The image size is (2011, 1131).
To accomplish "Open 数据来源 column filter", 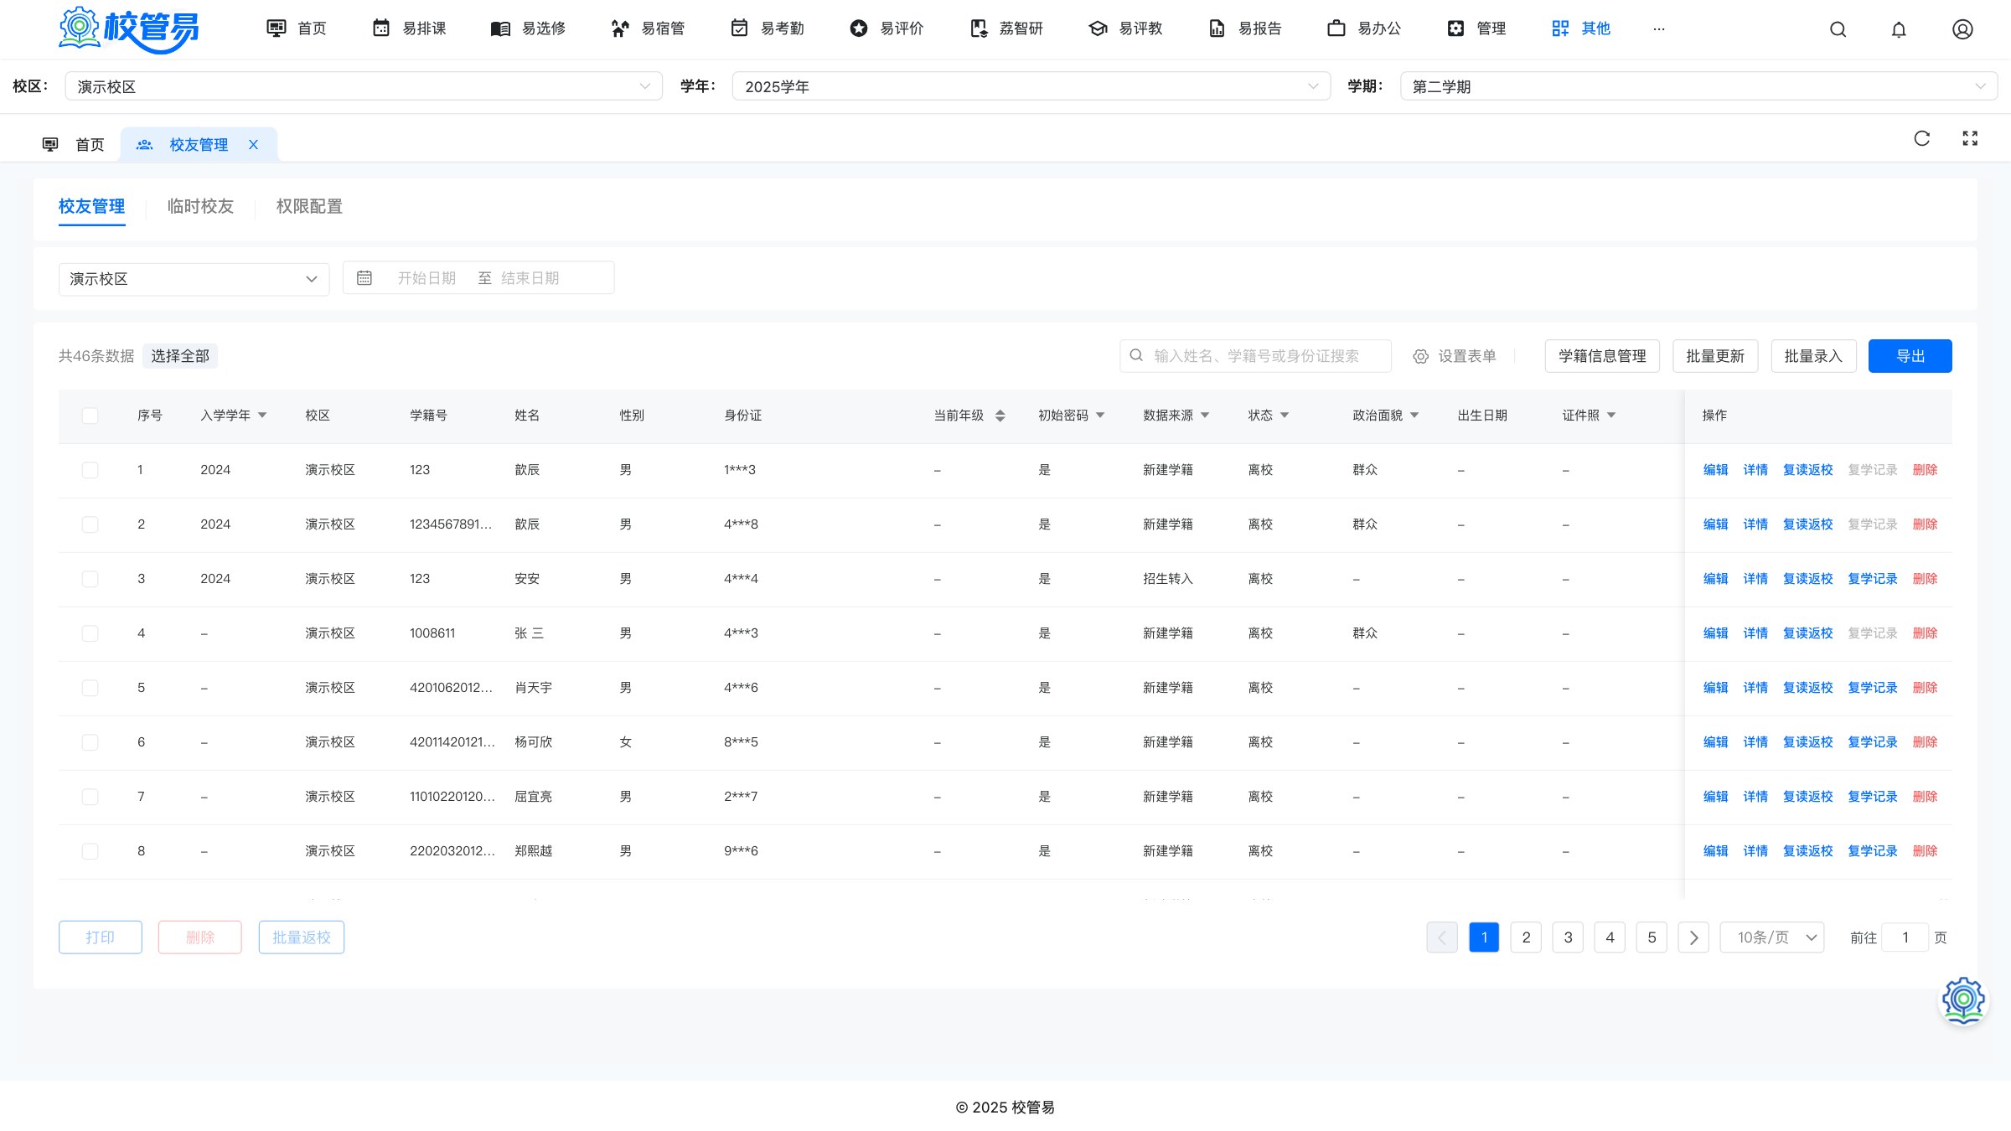I will (1205, 416).
